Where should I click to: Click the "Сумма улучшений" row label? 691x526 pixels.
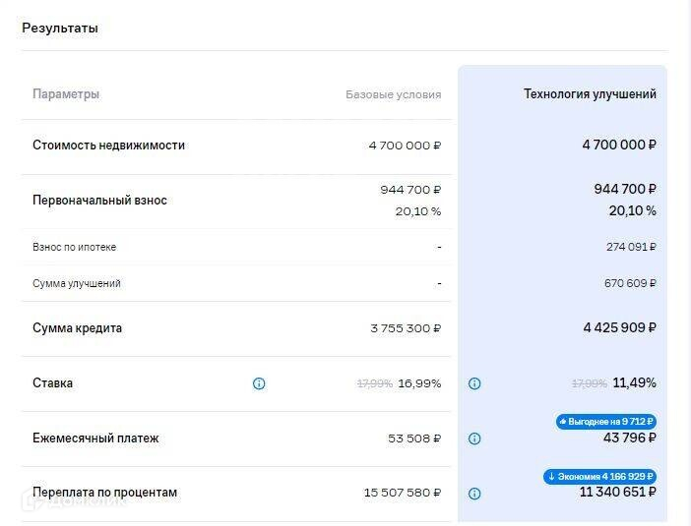coord(77,283)
